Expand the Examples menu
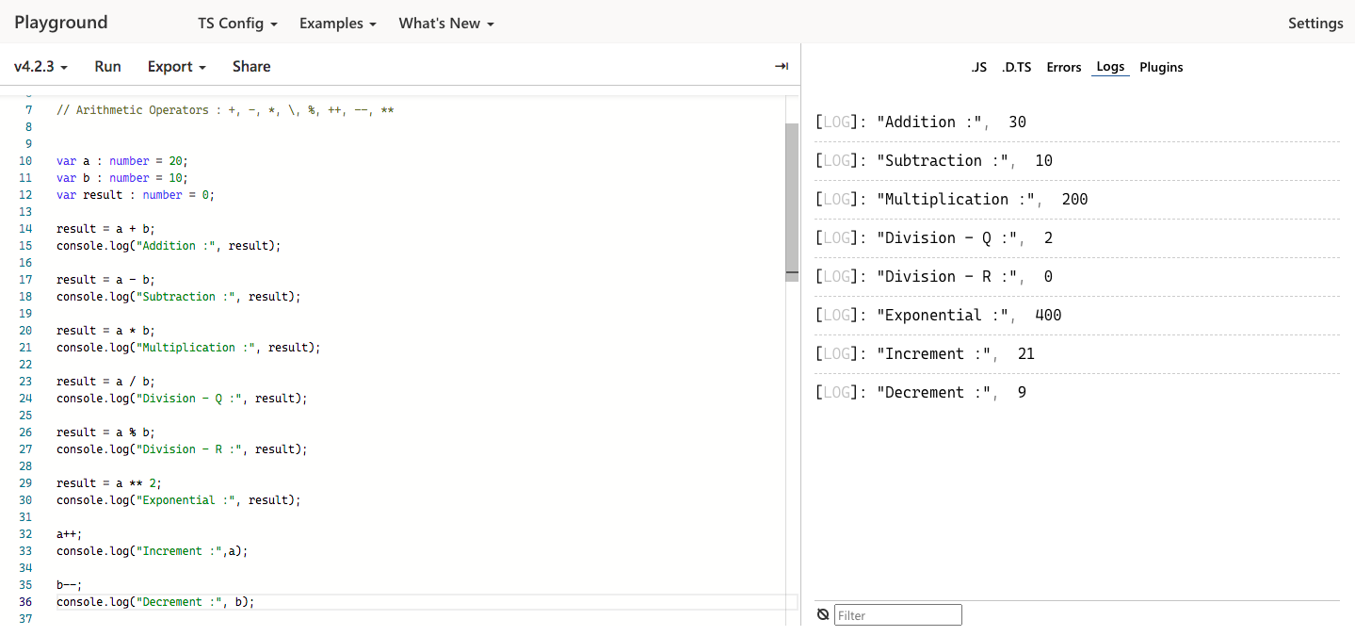The height and width of the screenshot is (636, 1355). click(x=338, y=24)
